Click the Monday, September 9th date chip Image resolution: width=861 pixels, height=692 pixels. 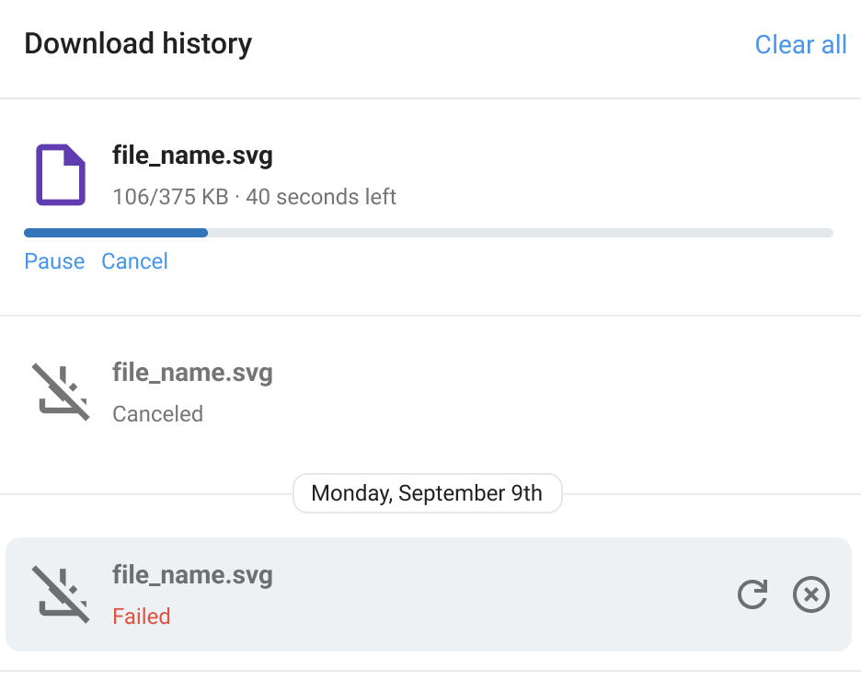coord(427,493)
